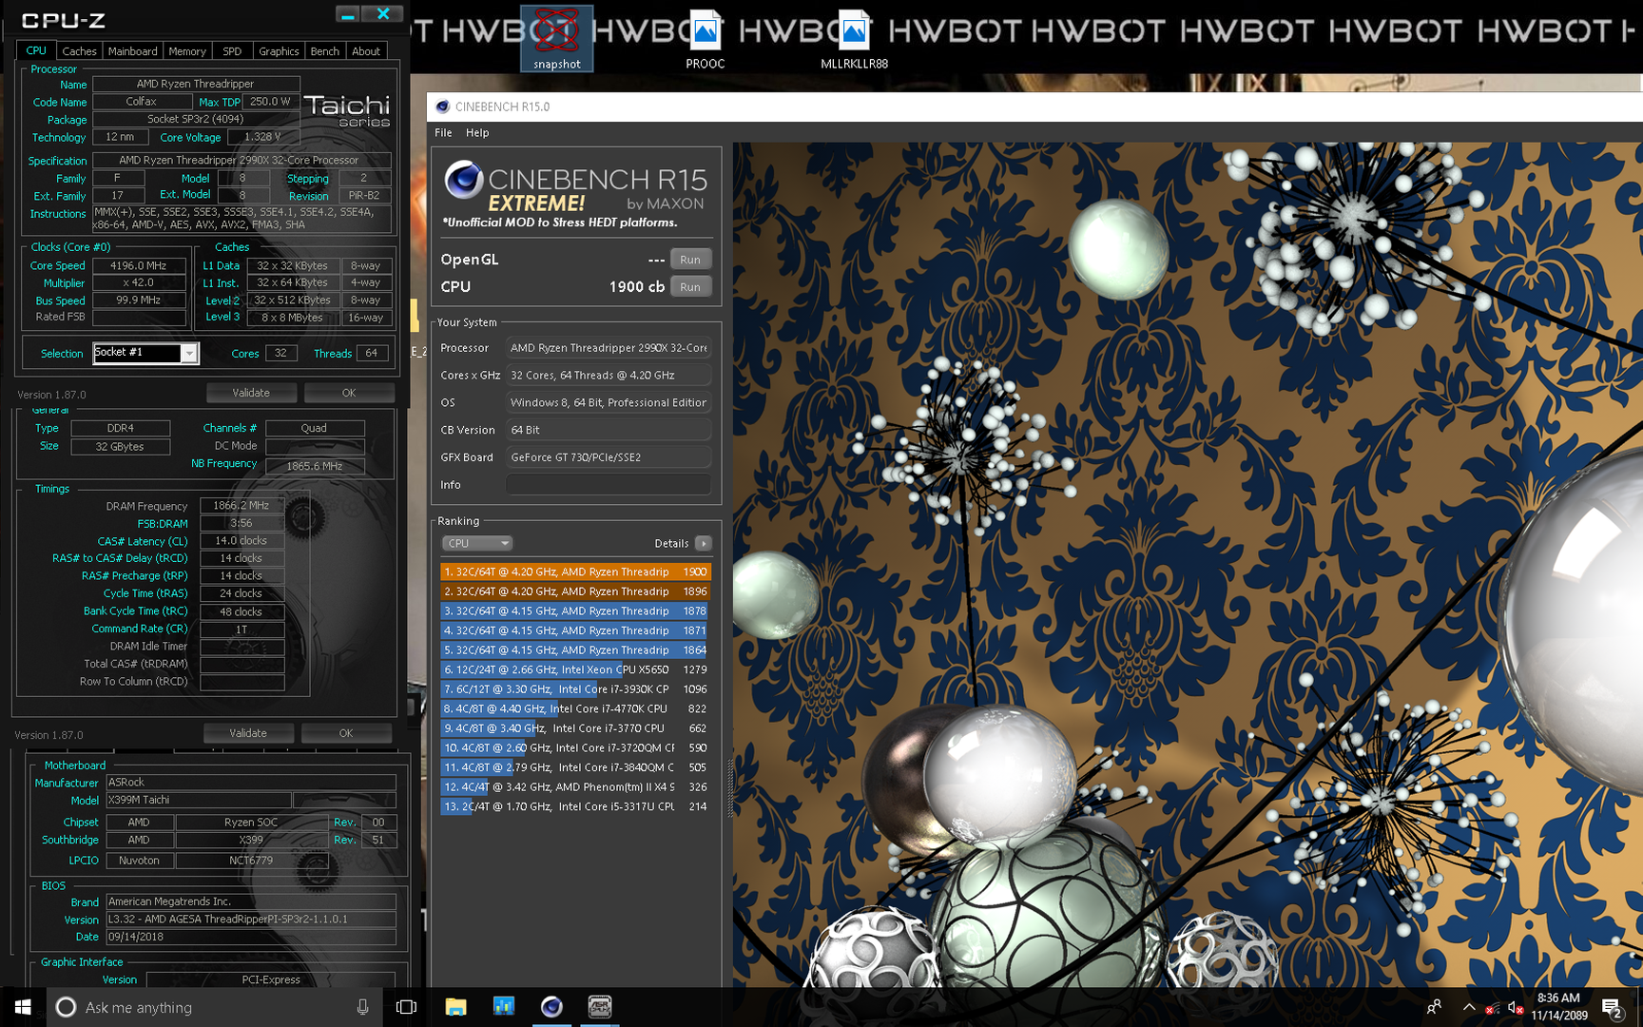Click the BIOS Version L3.32 field

pyautogui.click(x=250, y=920)
